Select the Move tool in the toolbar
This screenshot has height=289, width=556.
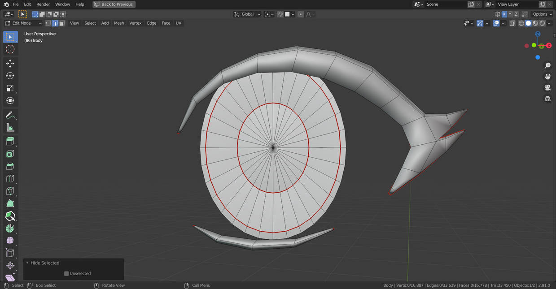point(10,64)
